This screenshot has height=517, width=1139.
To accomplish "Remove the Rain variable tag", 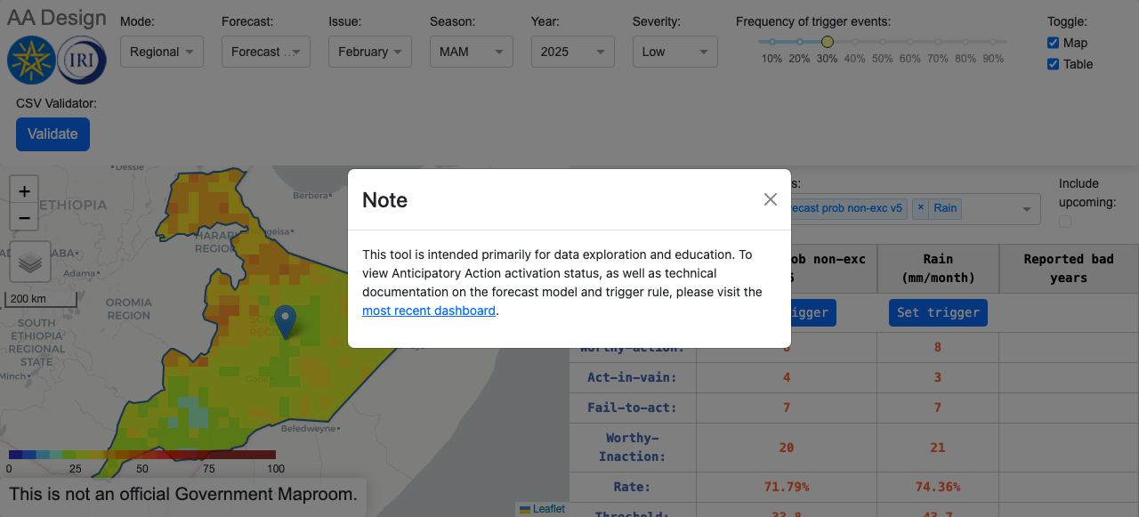I will [921, 208].
